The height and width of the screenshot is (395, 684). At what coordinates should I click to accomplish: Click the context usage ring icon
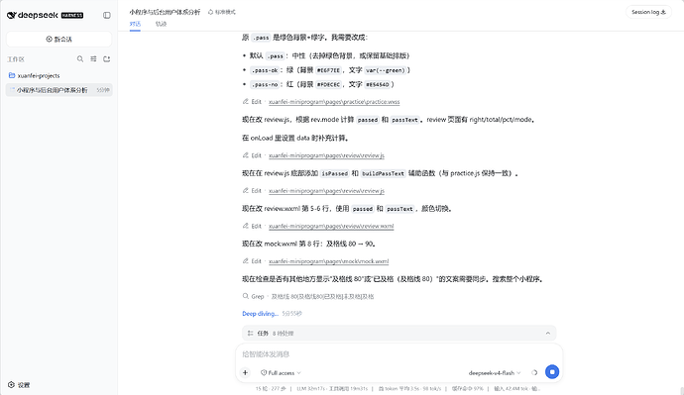pyautogui.click(x=534, y=372)
